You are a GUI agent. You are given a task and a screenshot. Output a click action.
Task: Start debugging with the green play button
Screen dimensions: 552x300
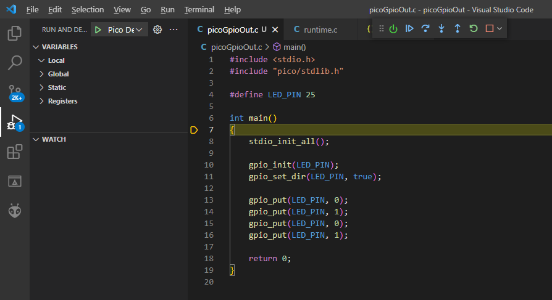tap(98, 30)
